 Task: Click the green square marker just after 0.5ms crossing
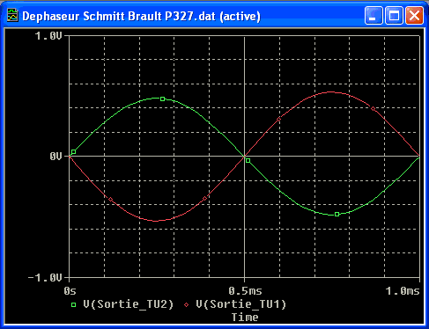pyautogui.click(x=248, y=161)
